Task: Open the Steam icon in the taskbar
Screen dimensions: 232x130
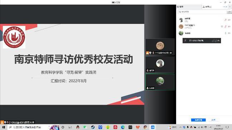Action: coord(93,127)
